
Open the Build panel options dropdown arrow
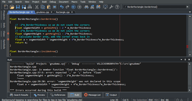[x=181, y=60]
